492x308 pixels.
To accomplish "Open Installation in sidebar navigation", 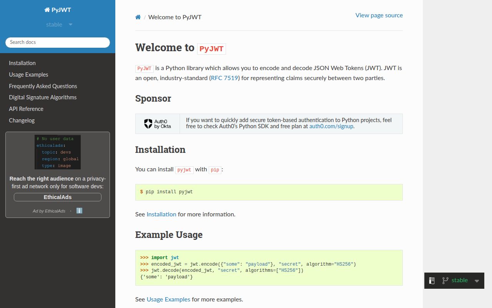I will [x=22, y=63].
